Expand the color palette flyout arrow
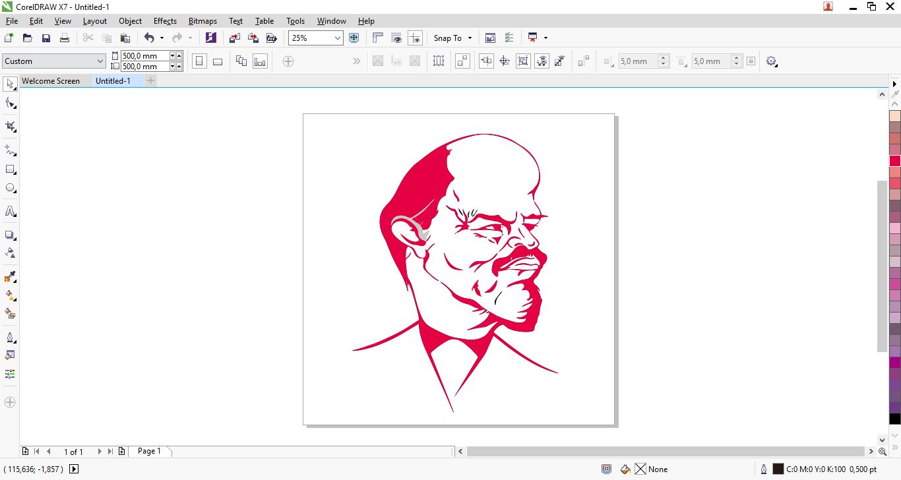 895,84
